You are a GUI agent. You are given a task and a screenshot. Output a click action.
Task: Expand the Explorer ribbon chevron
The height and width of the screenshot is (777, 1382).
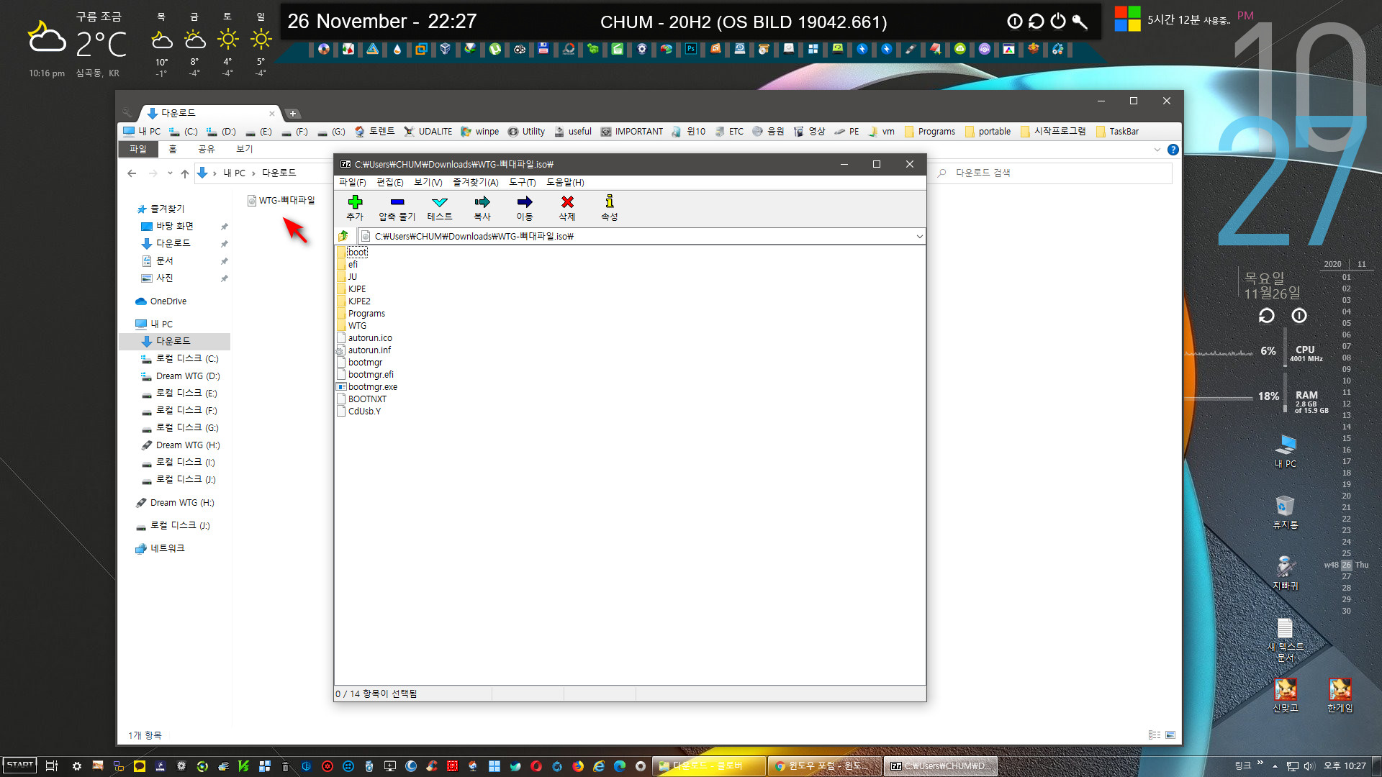tap(1157, 150)
